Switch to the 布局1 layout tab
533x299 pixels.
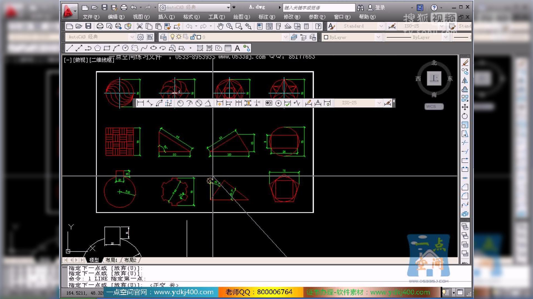click(111, 260)
